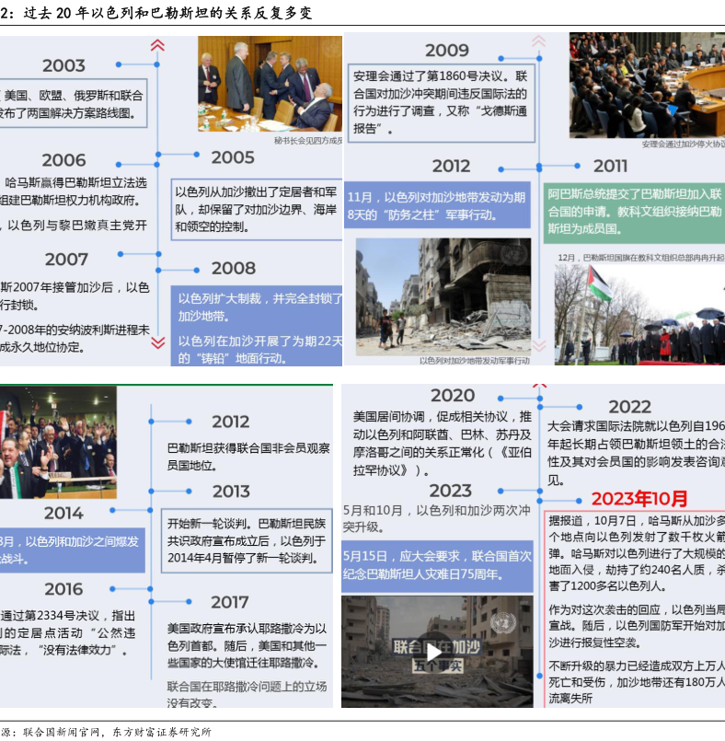The width and height of the screenshot is (725, 741).
Task: Select the 2013 year marker
Action: pos(231,492)
